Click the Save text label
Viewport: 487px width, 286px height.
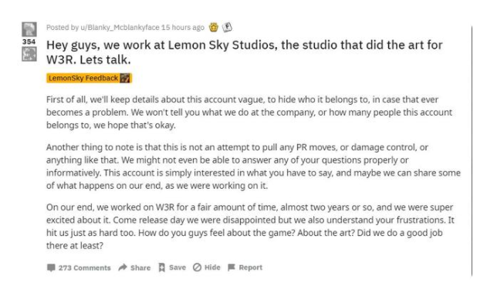178,267
